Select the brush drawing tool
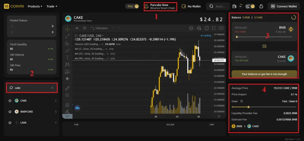Image resolution: width=304 pixels, height=141 pixels. click(x=67, y=51)
